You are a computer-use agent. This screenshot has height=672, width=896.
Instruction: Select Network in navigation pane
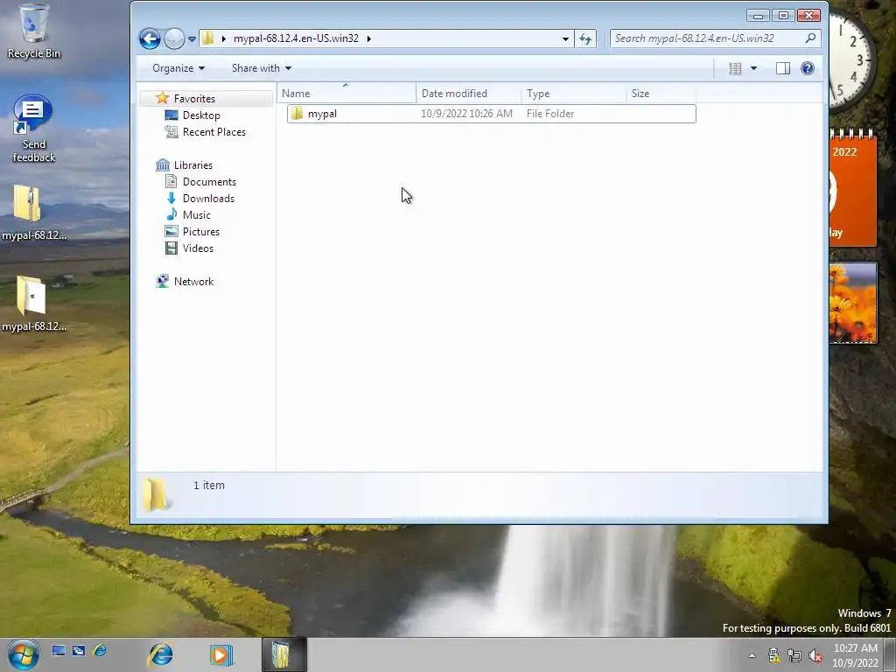193,281
